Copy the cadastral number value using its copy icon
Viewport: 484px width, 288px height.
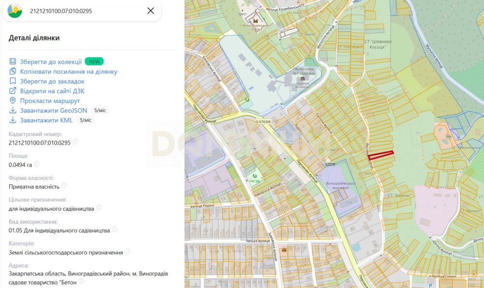tap(75, 142)
